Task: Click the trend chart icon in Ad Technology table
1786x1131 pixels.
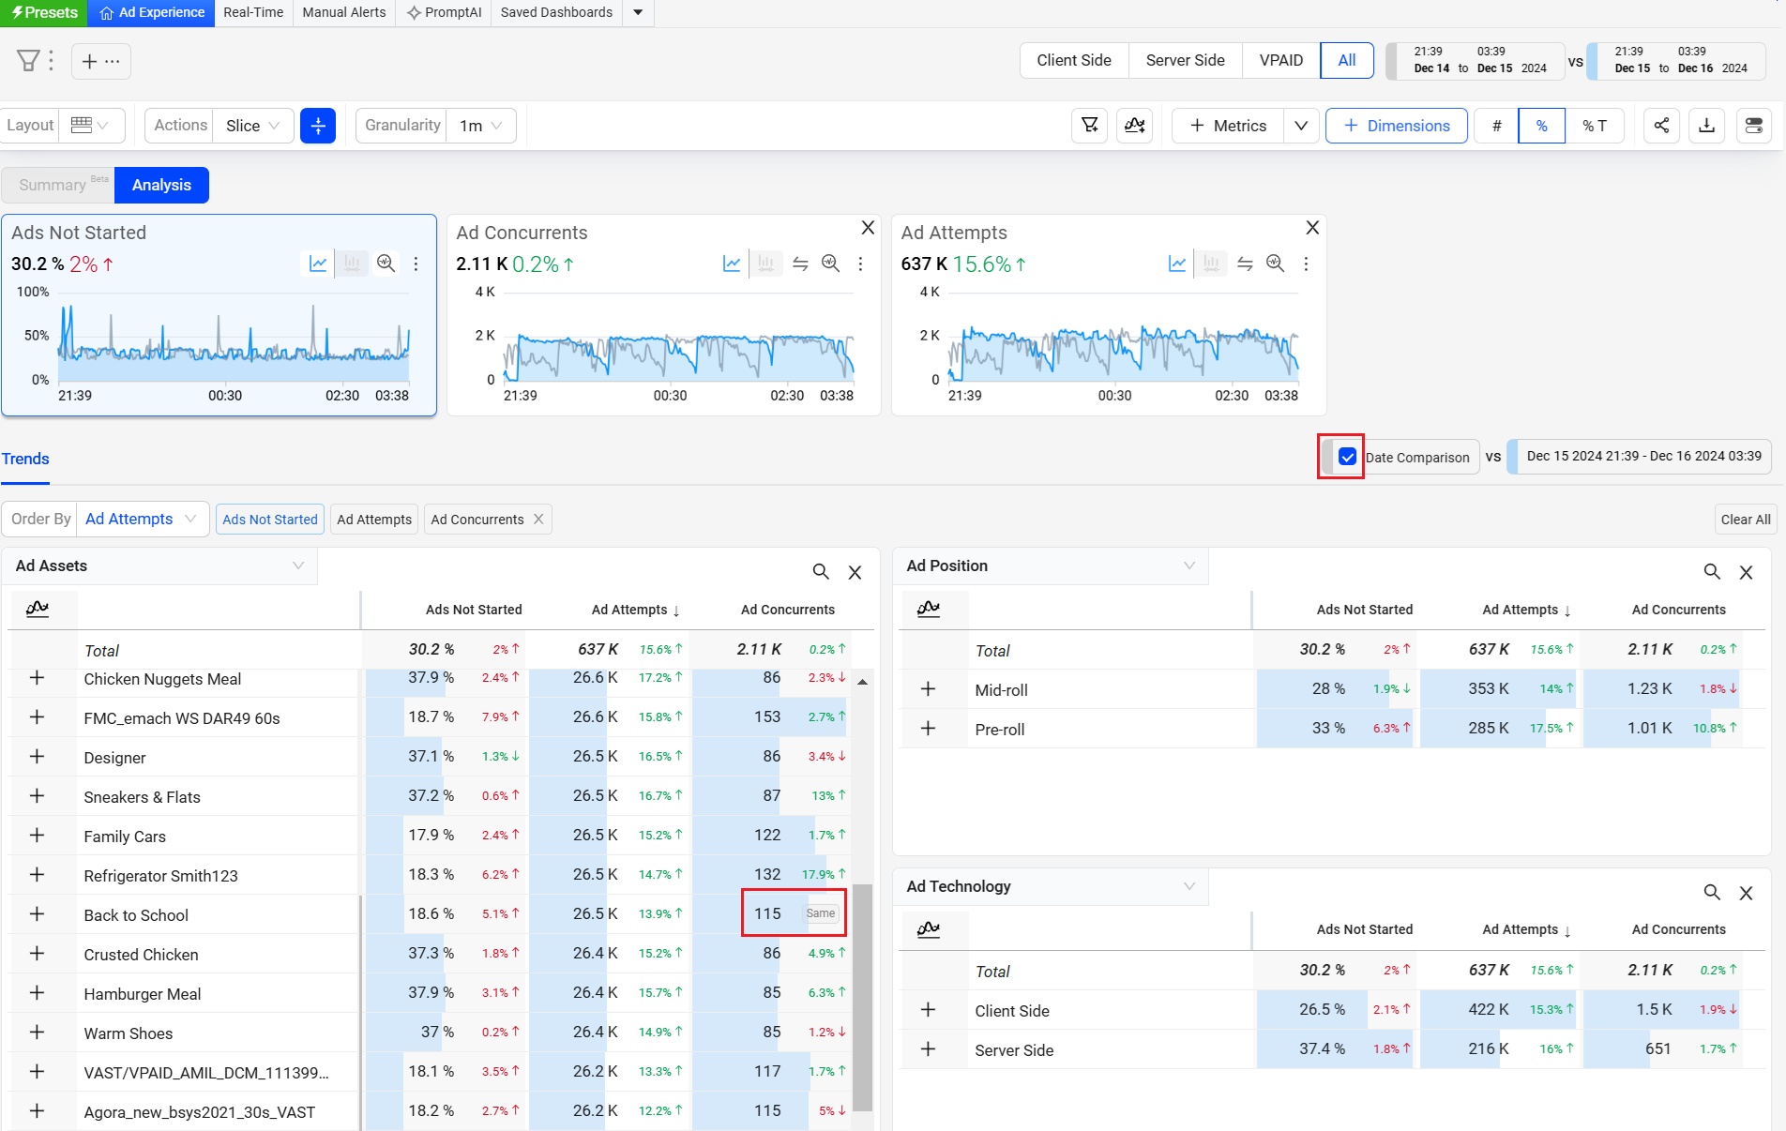Action: (x=929, y=929)
